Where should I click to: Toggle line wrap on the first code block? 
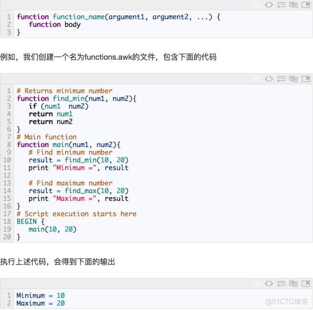281,5
